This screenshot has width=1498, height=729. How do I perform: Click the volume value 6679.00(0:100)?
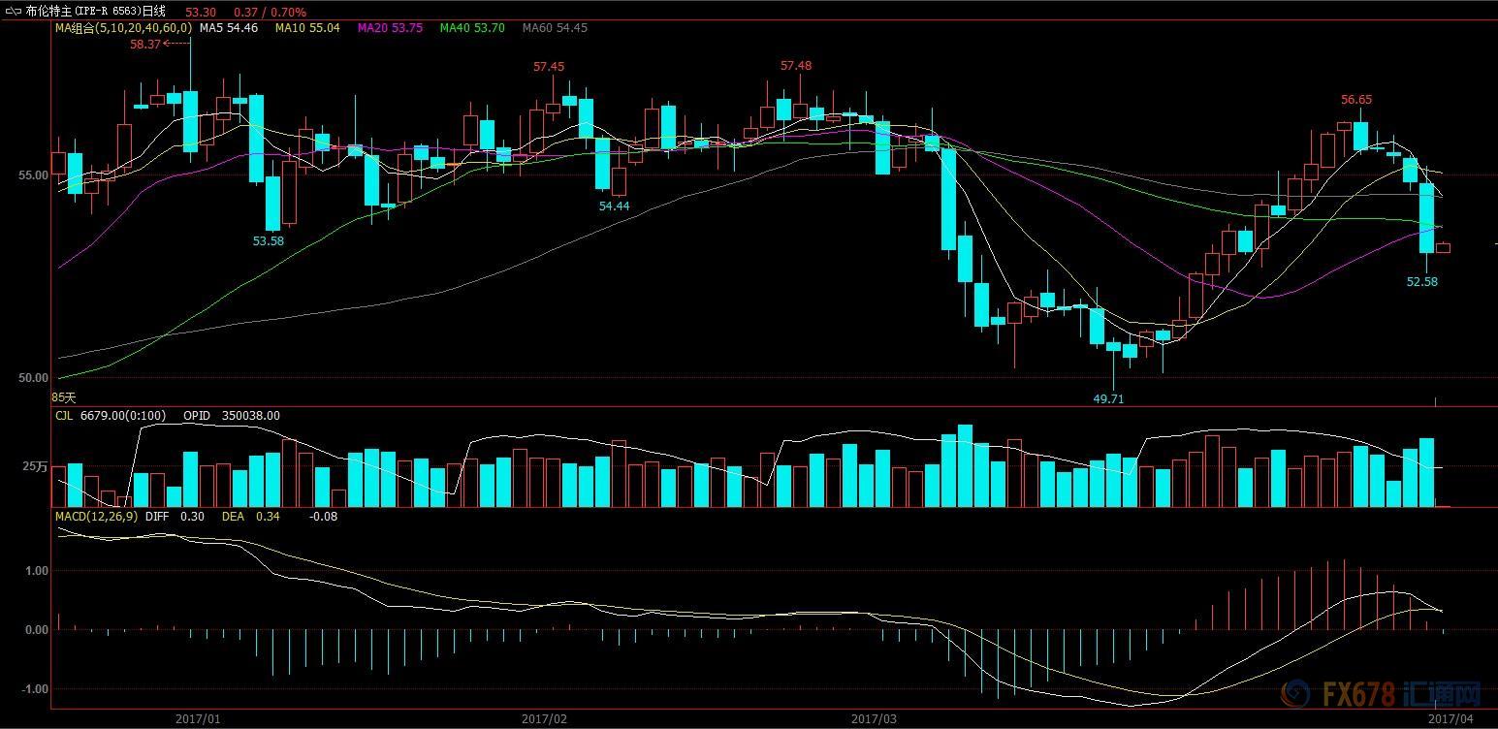point(123,416)
